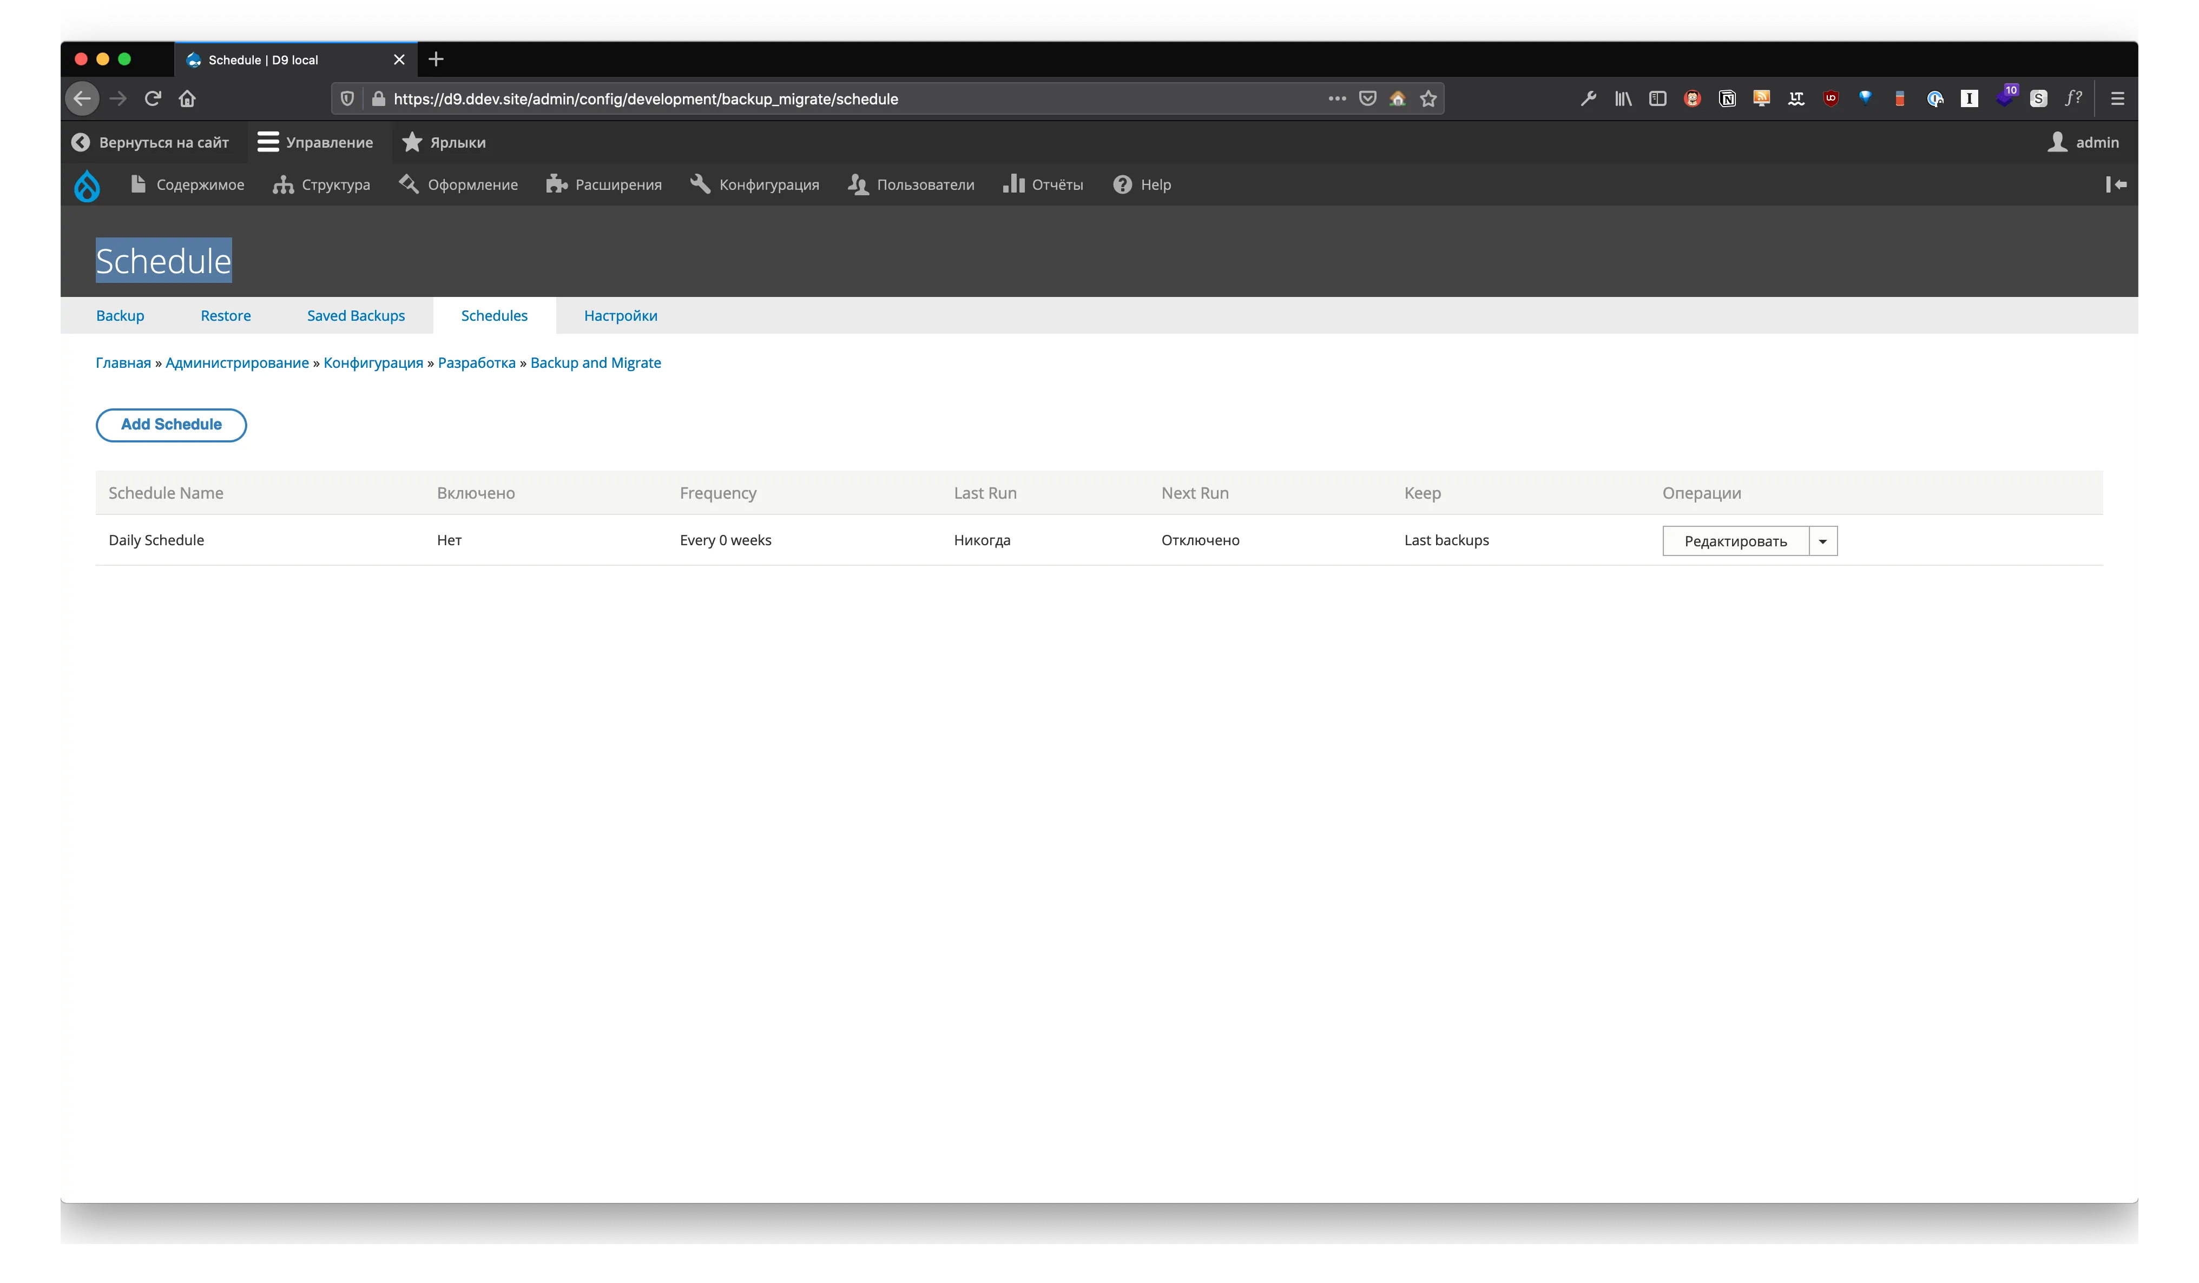
Task: Expand the Редактировать operations dropdown arrow
Action: tap(1823, 541)
